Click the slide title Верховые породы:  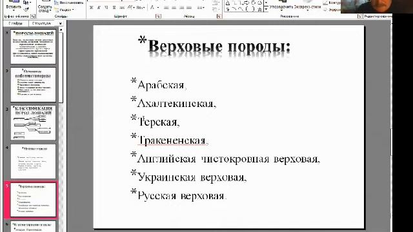pyautogui.click(x=219, y=46)
